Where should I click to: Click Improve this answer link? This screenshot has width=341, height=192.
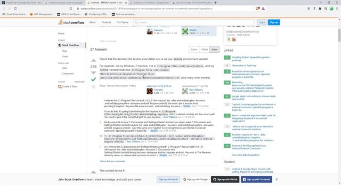click(117, 86)
